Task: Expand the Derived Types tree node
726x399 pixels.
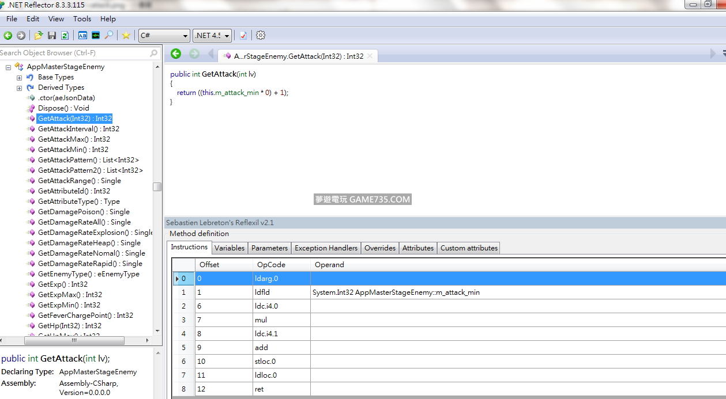Action: [x=19, y=88]
